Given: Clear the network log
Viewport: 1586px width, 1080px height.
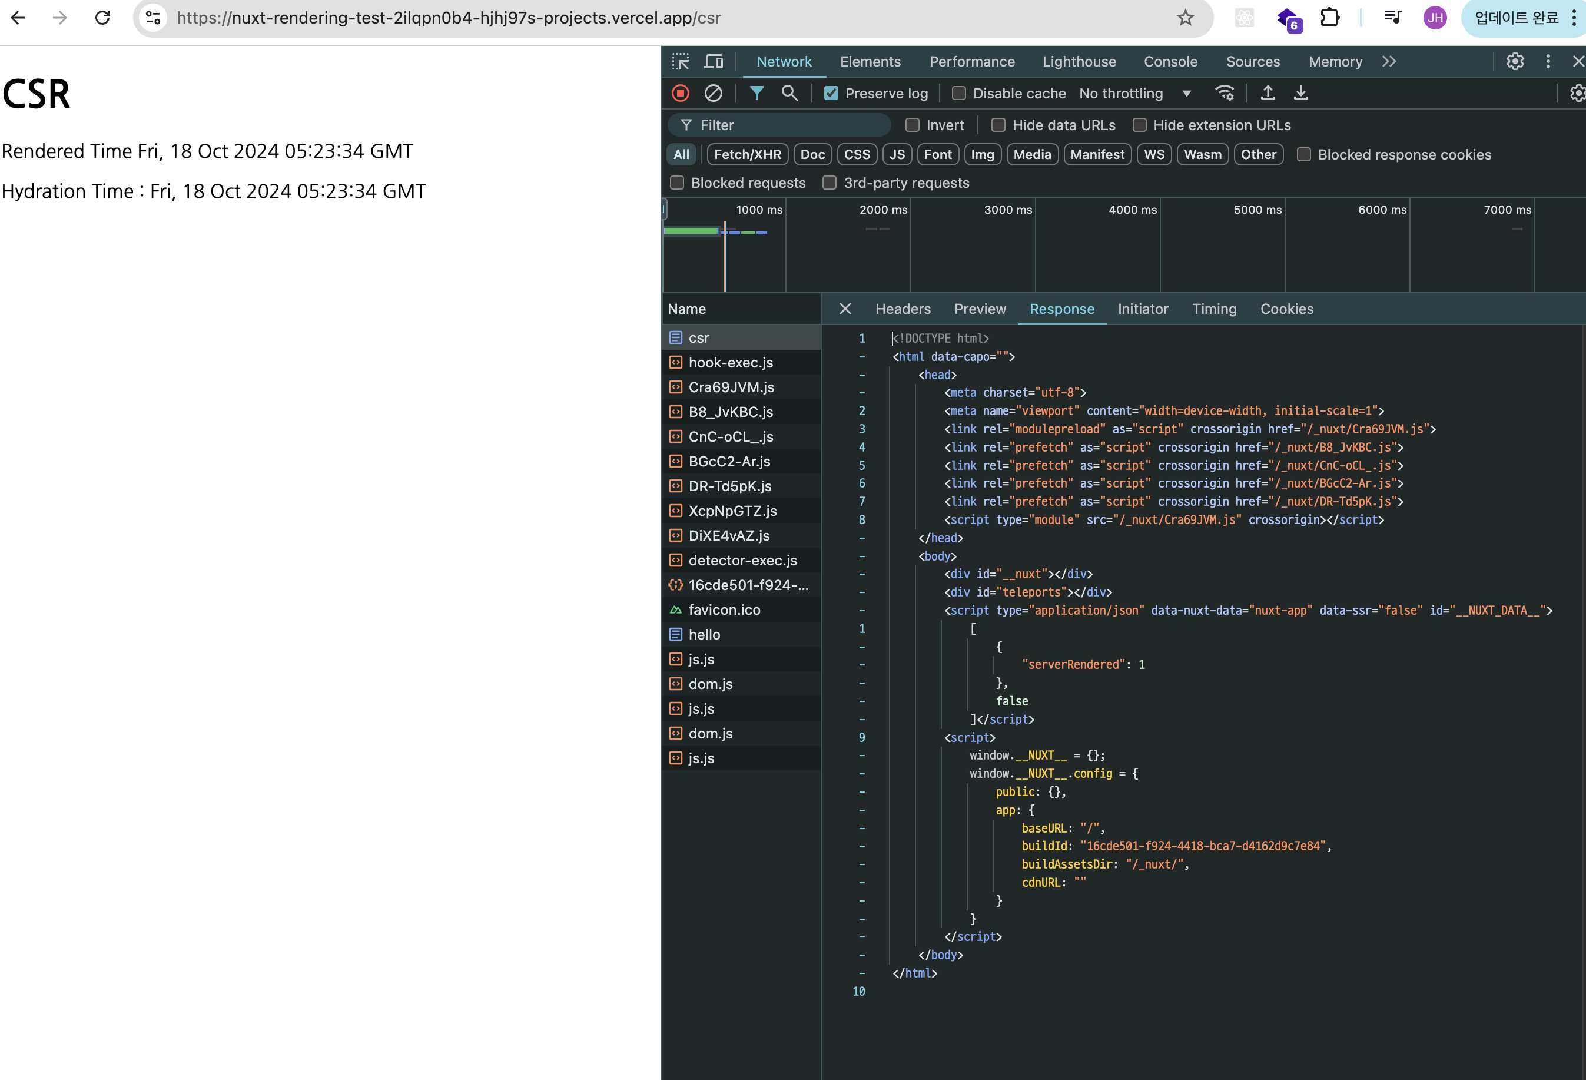Looking at the screenshot, I should [x=713, y=93].
